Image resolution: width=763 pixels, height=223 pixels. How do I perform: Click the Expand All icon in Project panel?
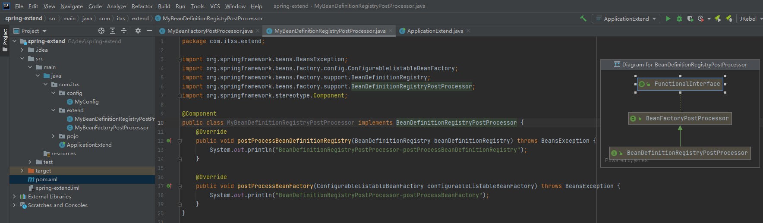113,31
